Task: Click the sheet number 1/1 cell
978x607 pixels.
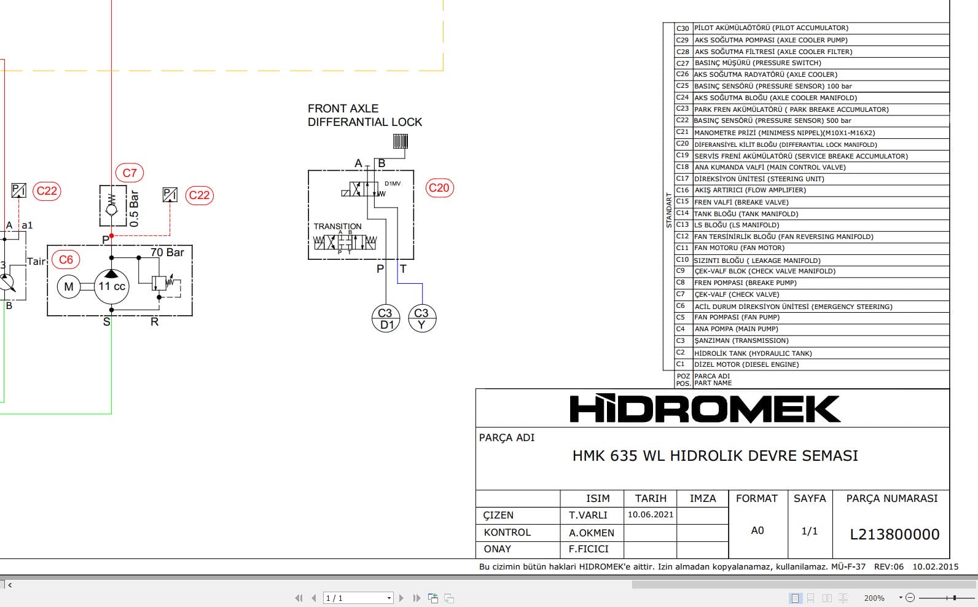Action: coord(810,531)
